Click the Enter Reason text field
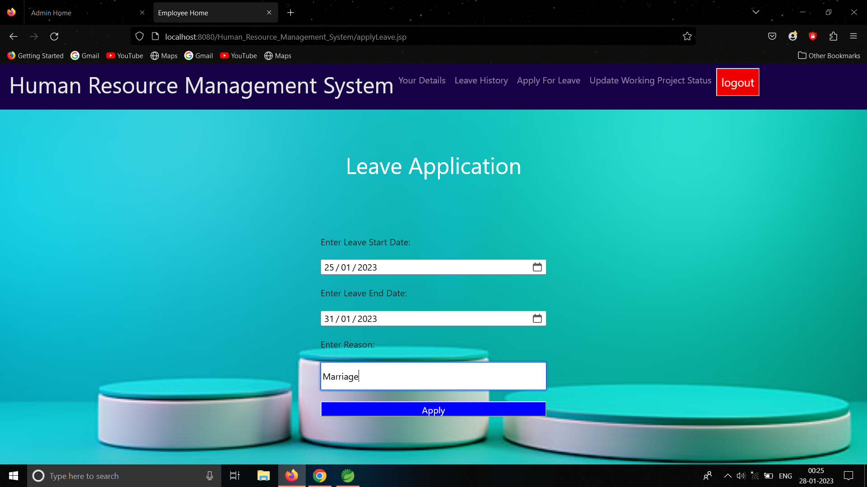Image resolution: width=867 pixels, height=487 pixels. point(433,377)
